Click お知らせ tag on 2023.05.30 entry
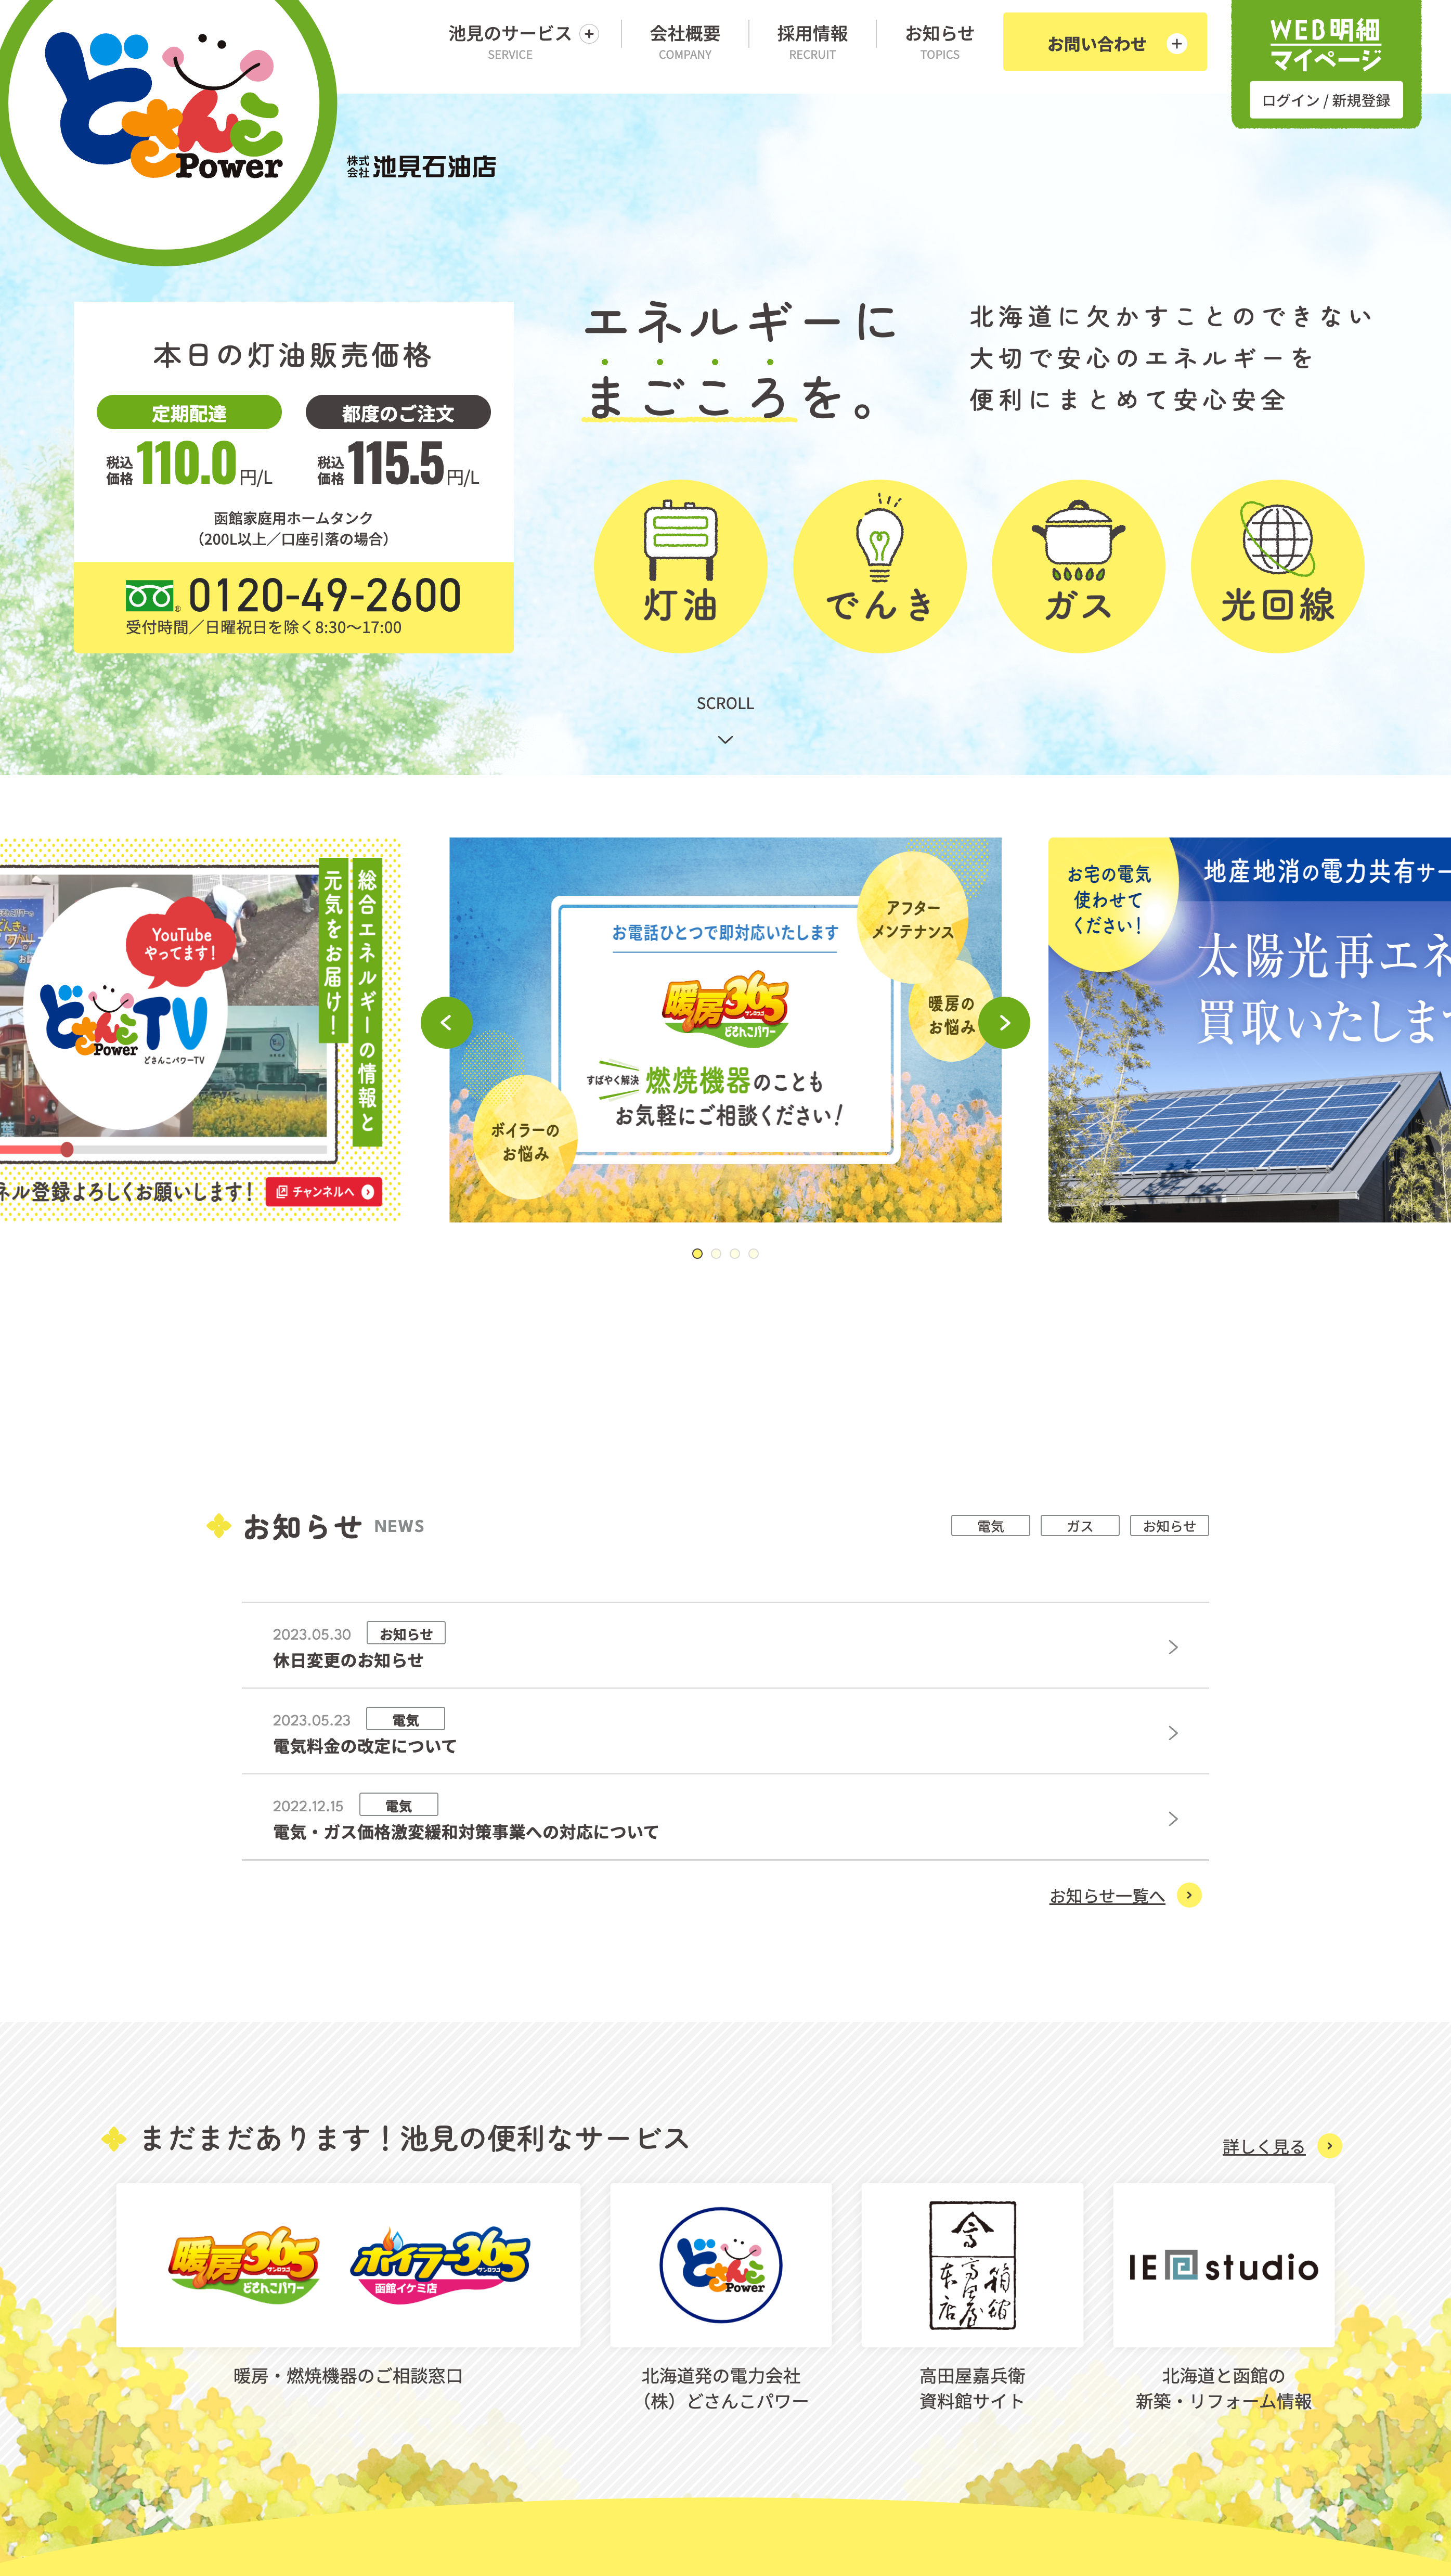Image resolution: width=1451 pixels, height=2576 pixels. (x=406, y=1634)
